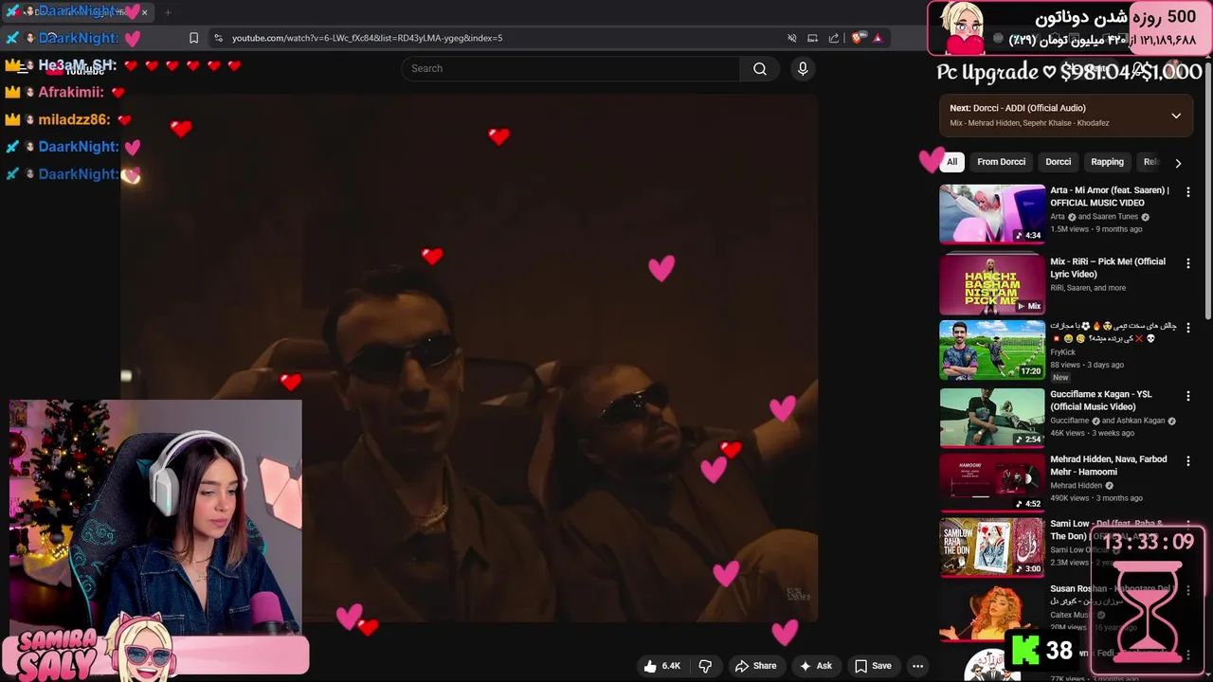
Task: Click the "Mehrad Hidden" channel name
Action: (1077, 486)
